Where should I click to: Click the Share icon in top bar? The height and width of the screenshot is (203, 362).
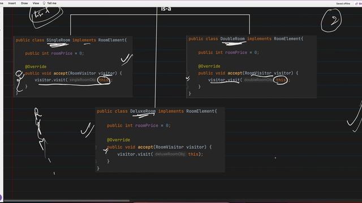point(356,4)
